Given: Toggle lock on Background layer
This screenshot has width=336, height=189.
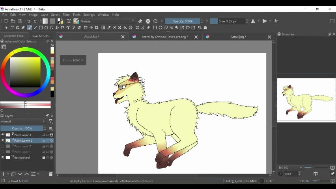Looking at the screenshot, I should point(44,157).
